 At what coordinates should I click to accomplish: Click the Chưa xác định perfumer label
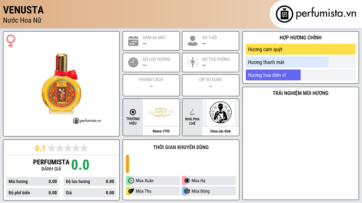pyautogui.click(x=221, y=131)
